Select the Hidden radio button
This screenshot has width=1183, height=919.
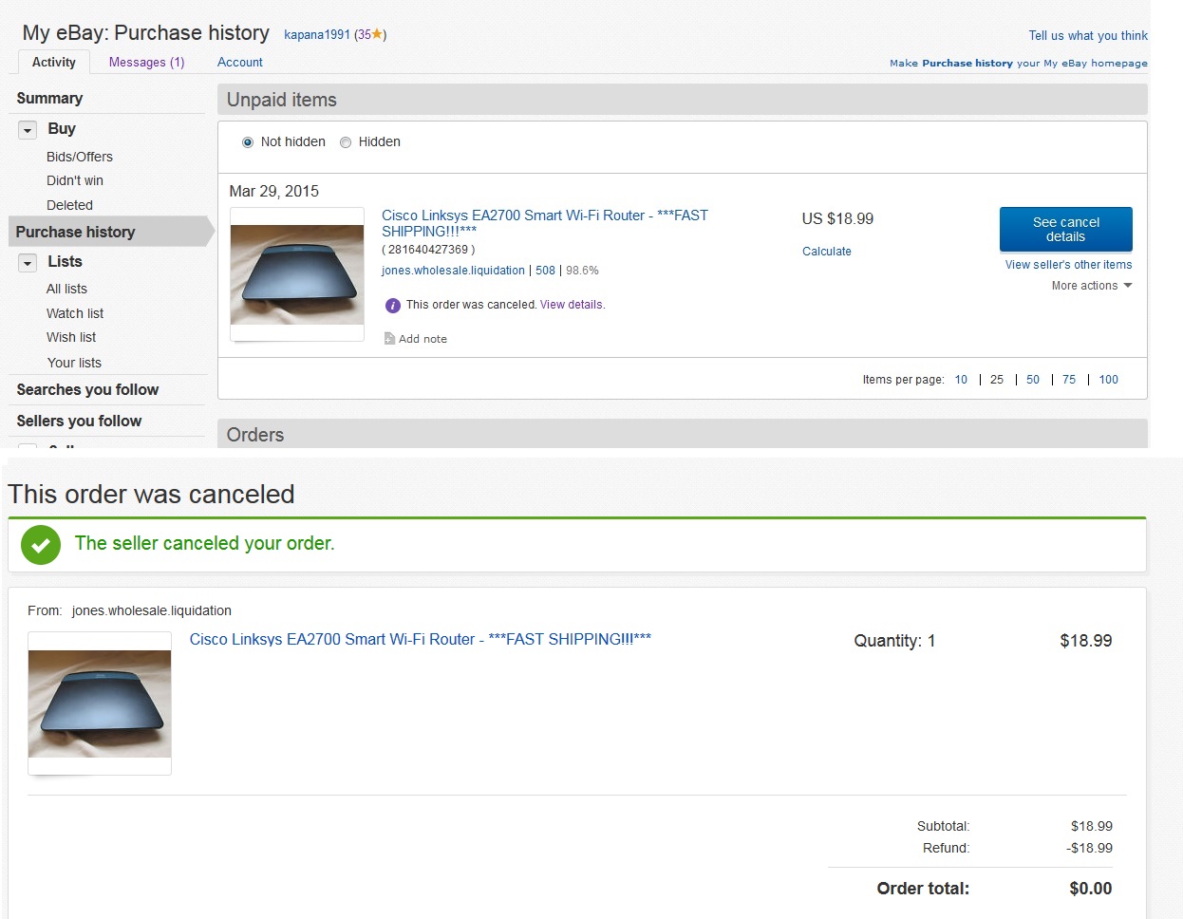(346, 142)
